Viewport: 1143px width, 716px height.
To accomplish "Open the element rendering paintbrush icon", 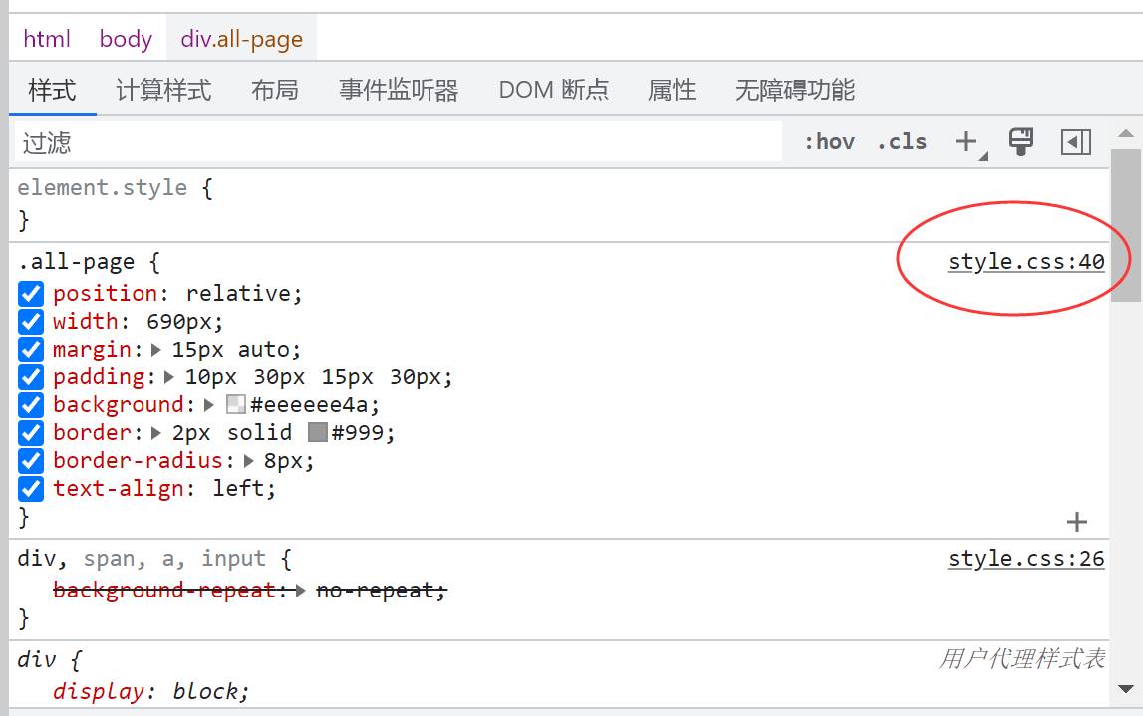I will 1021,142.
